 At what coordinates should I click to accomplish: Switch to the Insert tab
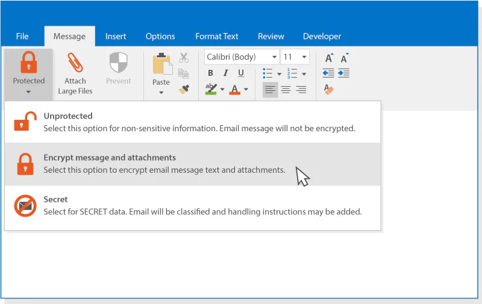[116, 36]
